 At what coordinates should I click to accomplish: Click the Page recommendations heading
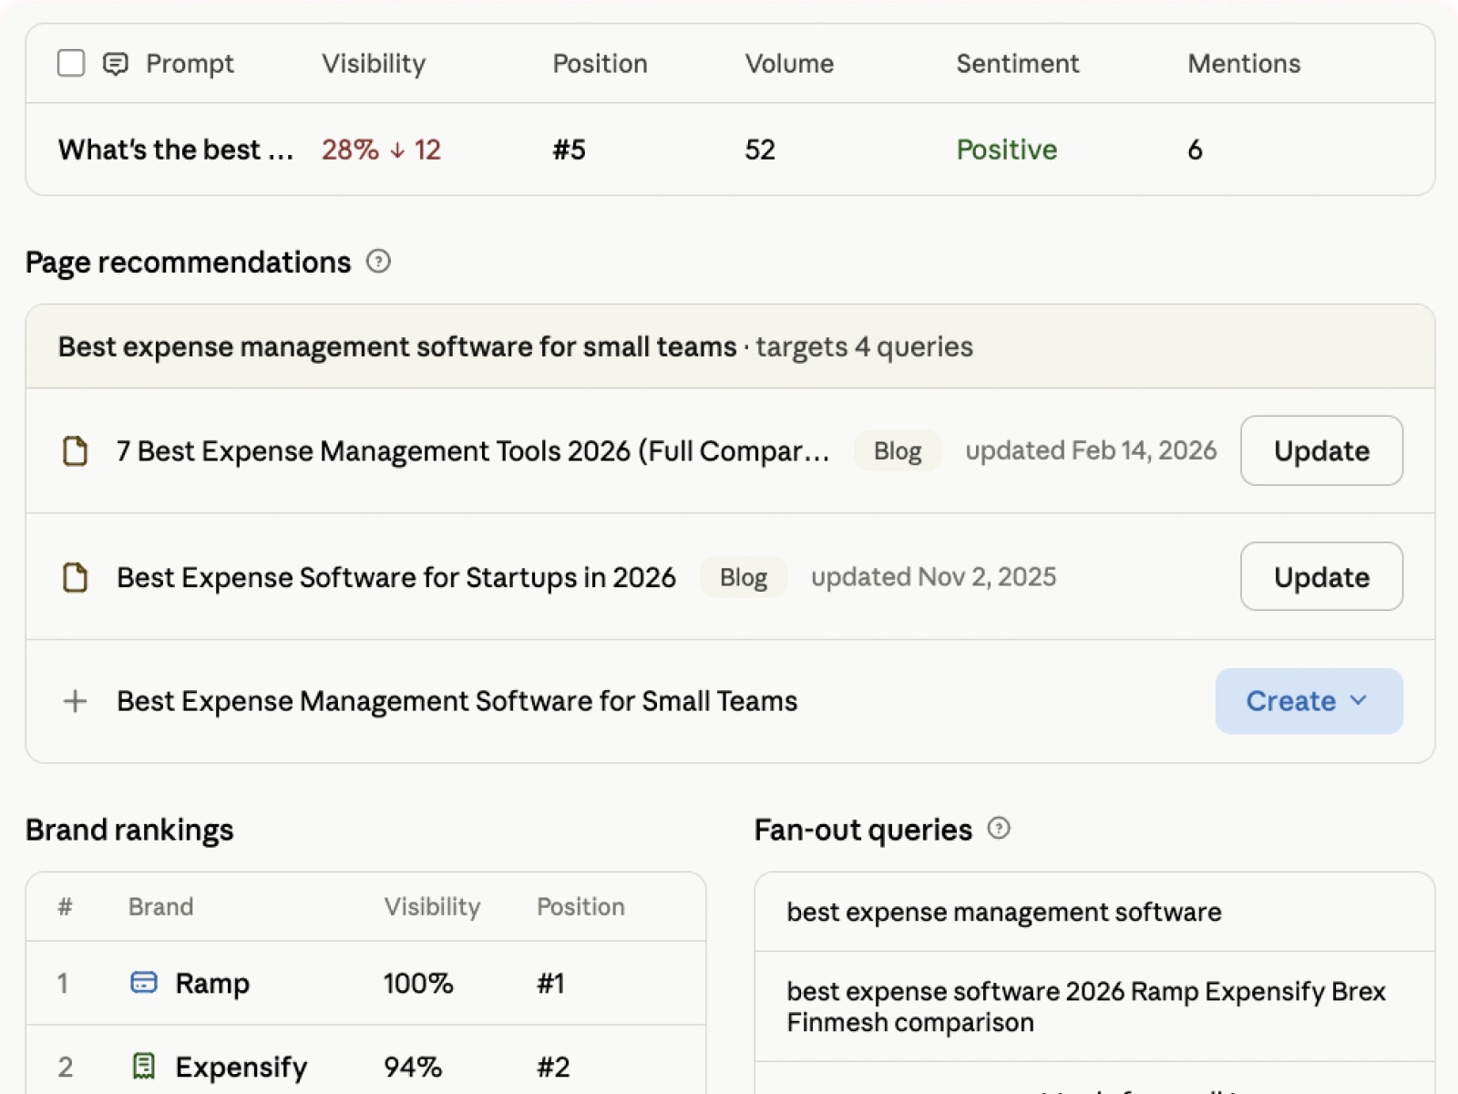[x=188, y=263]
